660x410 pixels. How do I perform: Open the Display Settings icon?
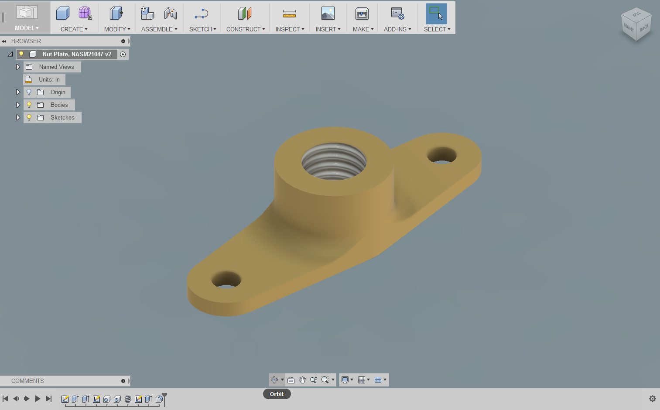[345, 380]
